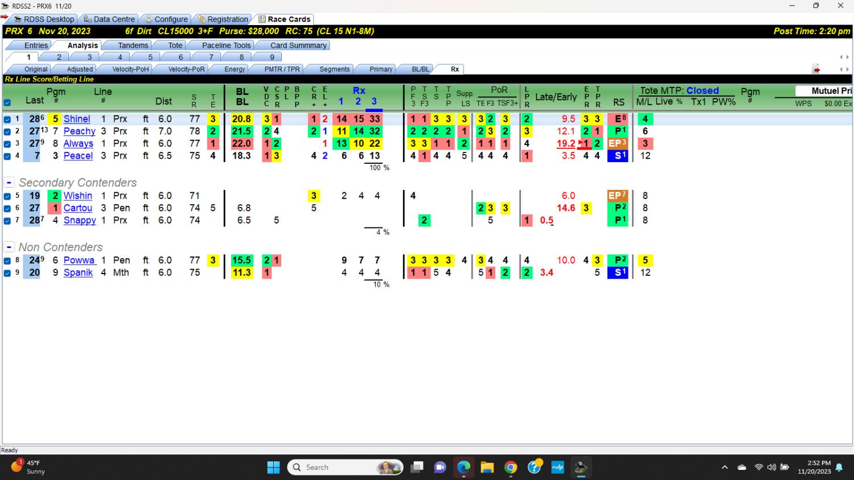Collapse the Secondary Contenders group
854x480 pixels.
9,183
